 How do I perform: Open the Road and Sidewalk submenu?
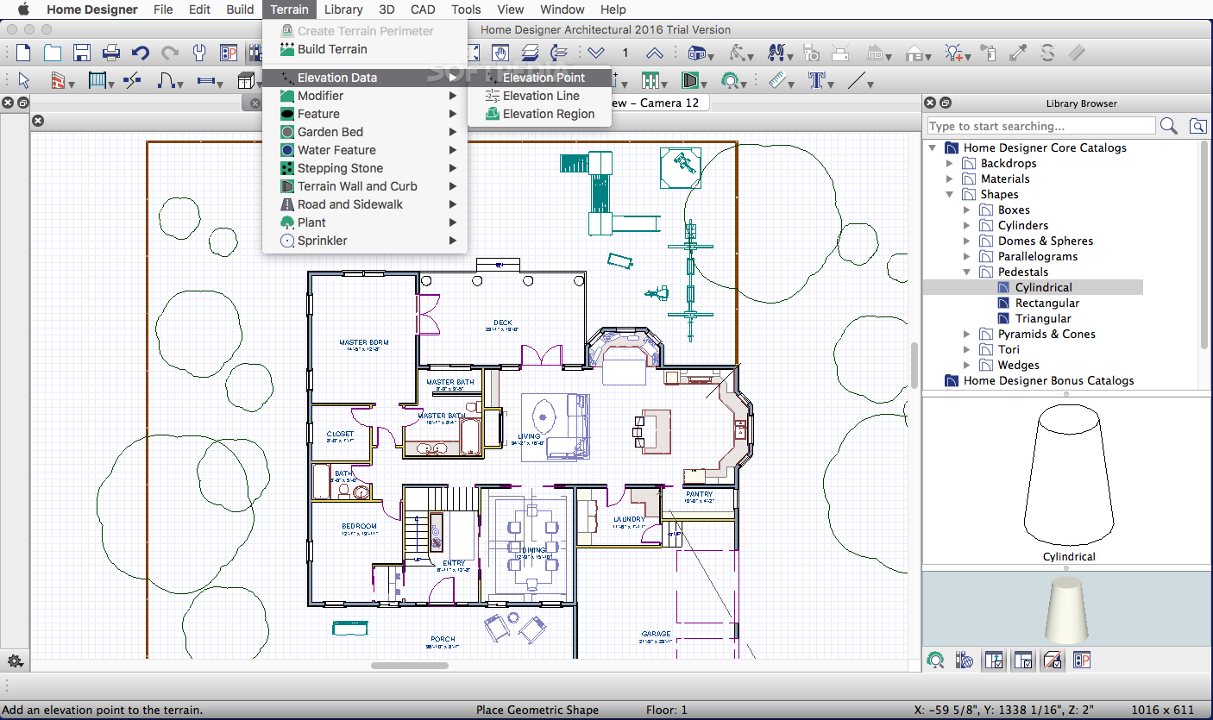pyautogui.click(x=365, y=204)
